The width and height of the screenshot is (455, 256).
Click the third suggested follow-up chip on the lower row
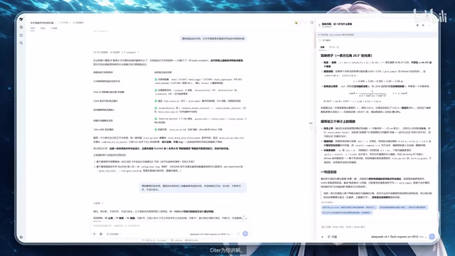[x=347, y=213]
